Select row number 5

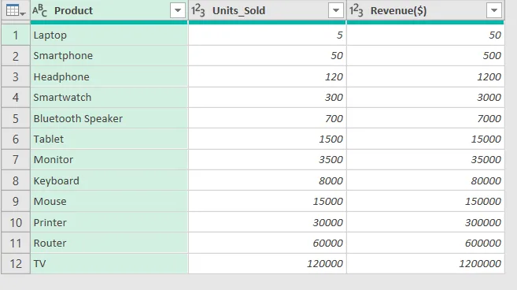point(16,118)
